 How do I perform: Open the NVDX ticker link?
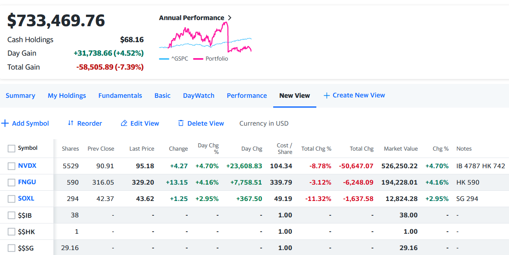point(27,166)
